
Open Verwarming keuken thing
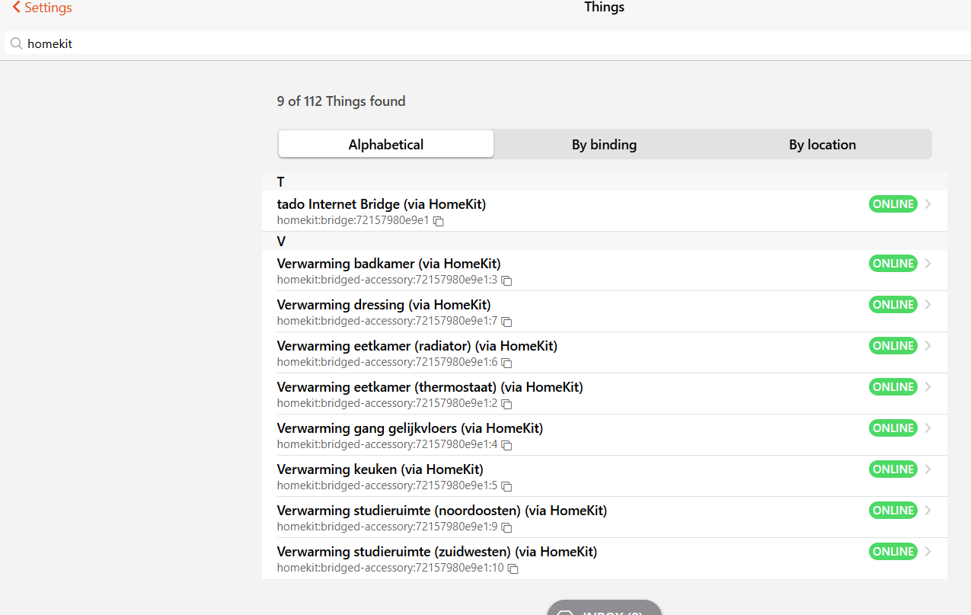[605, 476]
